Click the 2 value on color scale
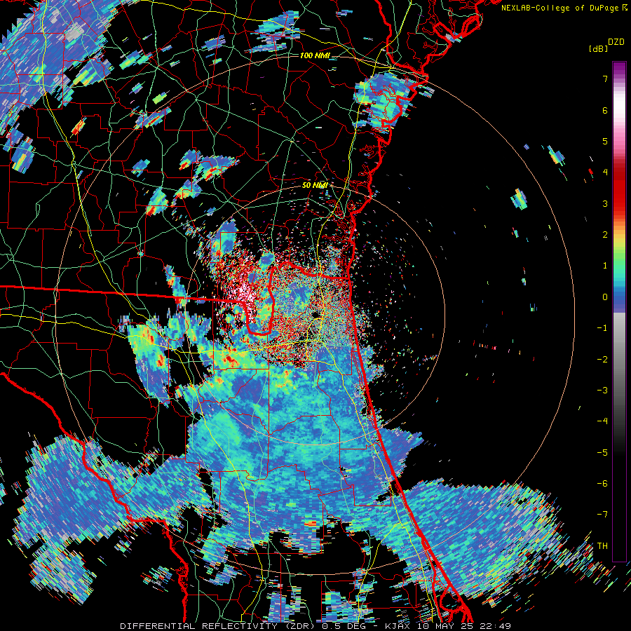This screenshot has height=631, width=631. click(x=605, y=234)
